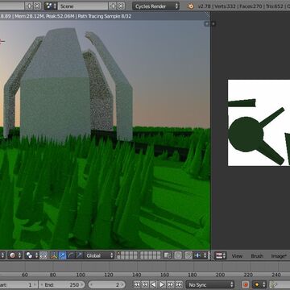Open the Image* menu in image editor

(x=279, y=256)
